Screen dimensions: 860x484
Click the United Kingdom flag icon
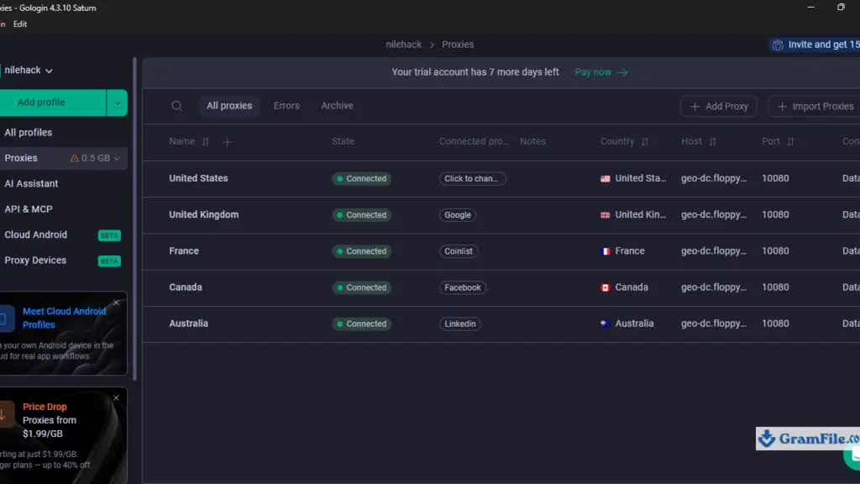[605, 215]
